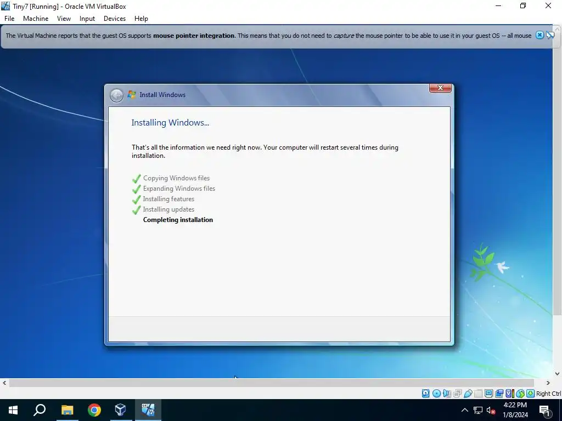This screenshot has width=562, height=421.
Task: Click the Windows flag icon beside Install Windows
Action: (132, 94)
